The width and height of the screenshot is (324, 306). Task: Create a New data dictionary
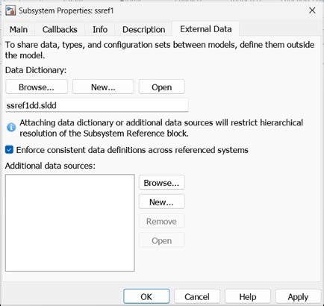pos(103,87)
